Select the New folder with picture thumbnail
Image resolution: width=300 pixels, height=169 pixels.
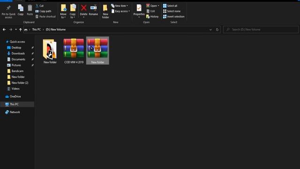click(50, 51)
